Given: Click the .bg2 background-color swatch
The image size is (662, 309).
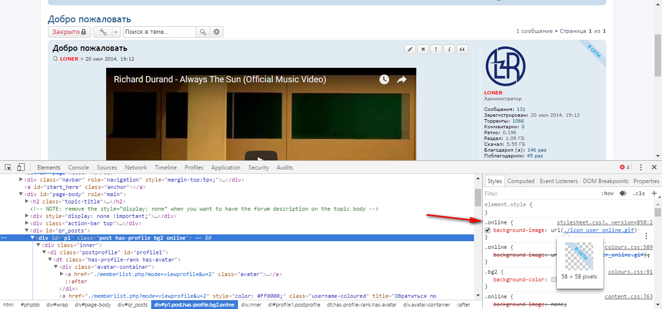Looking at the screenshot, I should click(554, 279).
